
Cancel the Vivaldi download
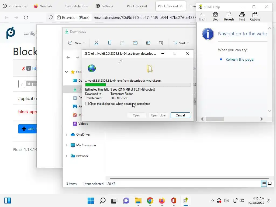pyautogui.click(x=180, y=115)
